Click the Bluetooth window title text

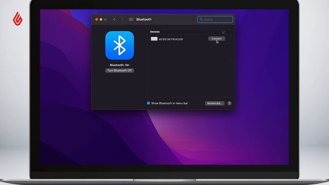tap(144, 20)
